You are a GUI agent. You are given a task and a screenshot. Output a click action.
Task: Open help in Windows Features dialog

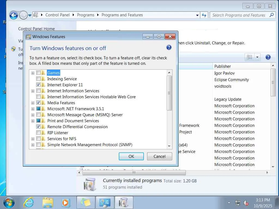click(x=169, y=47)
